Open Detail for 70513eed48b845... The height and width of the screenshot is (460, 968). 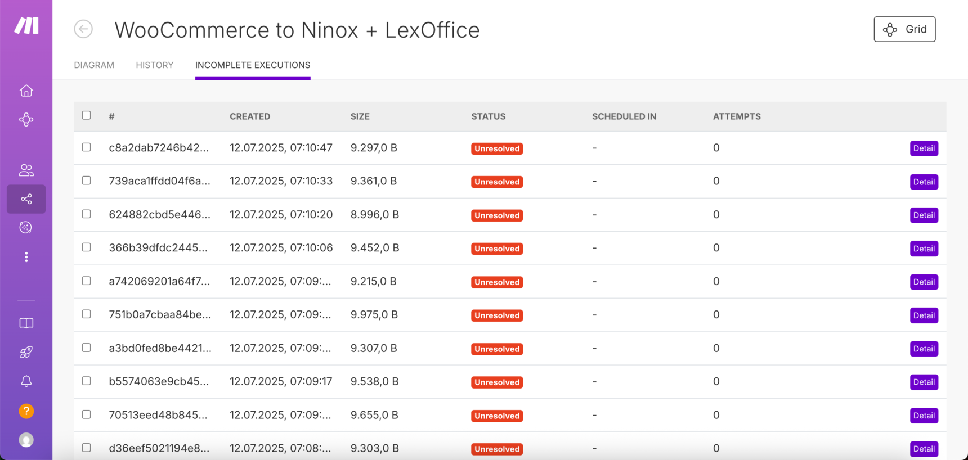tap(924, 416)
